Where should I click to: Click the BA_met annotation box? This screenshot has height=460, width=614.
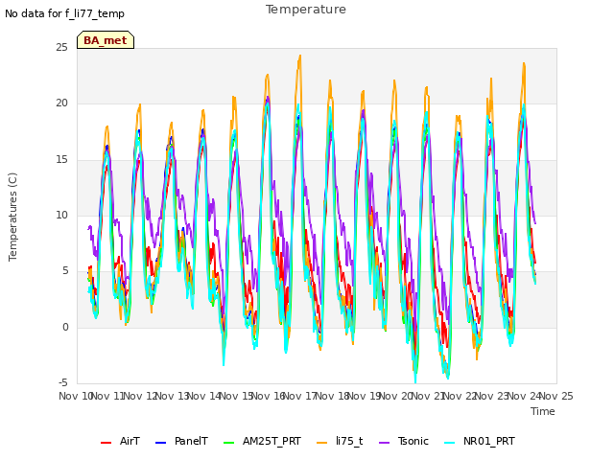(106, 40)
